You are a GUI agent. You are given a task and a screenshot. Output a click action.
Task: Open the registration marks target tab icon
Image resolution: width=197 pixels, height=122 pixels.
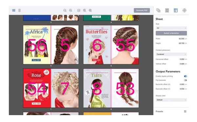pos(184,10)
